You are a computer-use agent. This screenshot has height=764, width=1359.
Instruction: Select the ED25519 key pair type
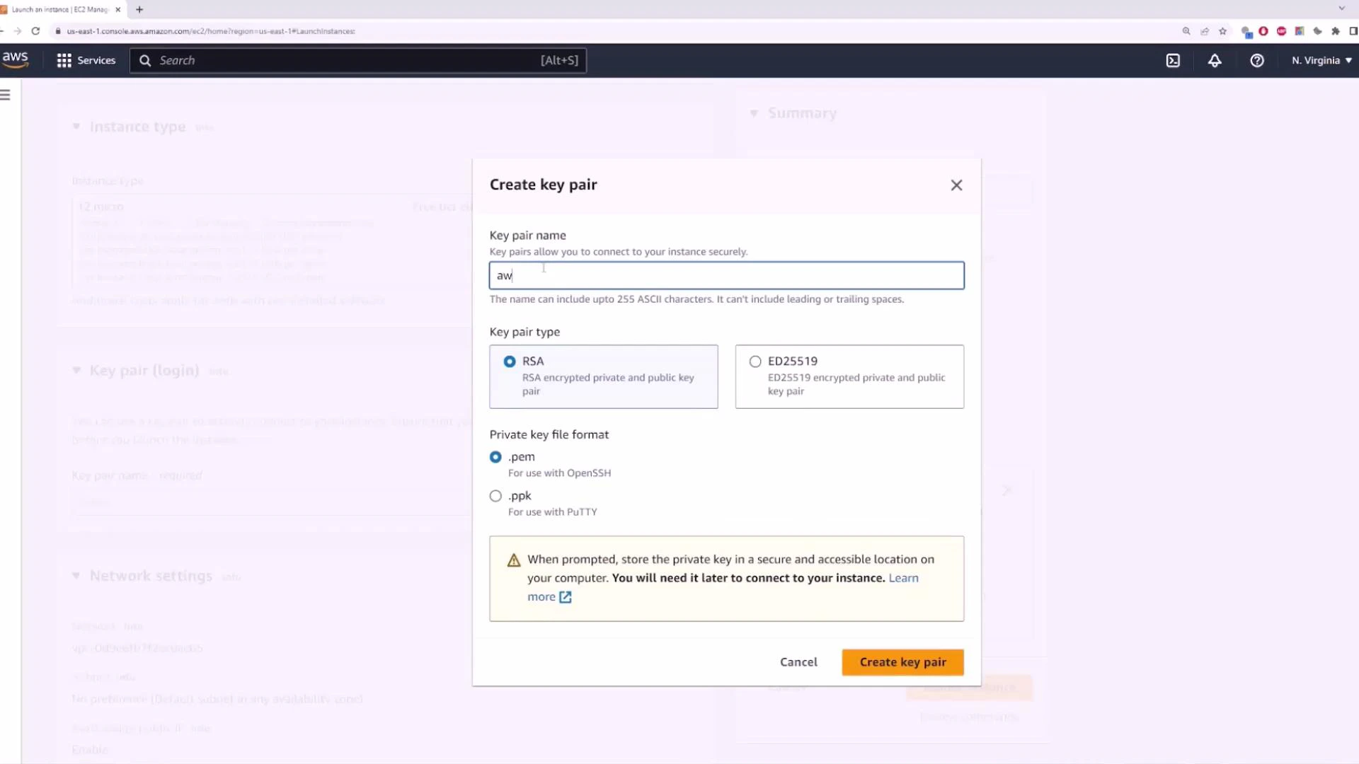coord(755,361)
